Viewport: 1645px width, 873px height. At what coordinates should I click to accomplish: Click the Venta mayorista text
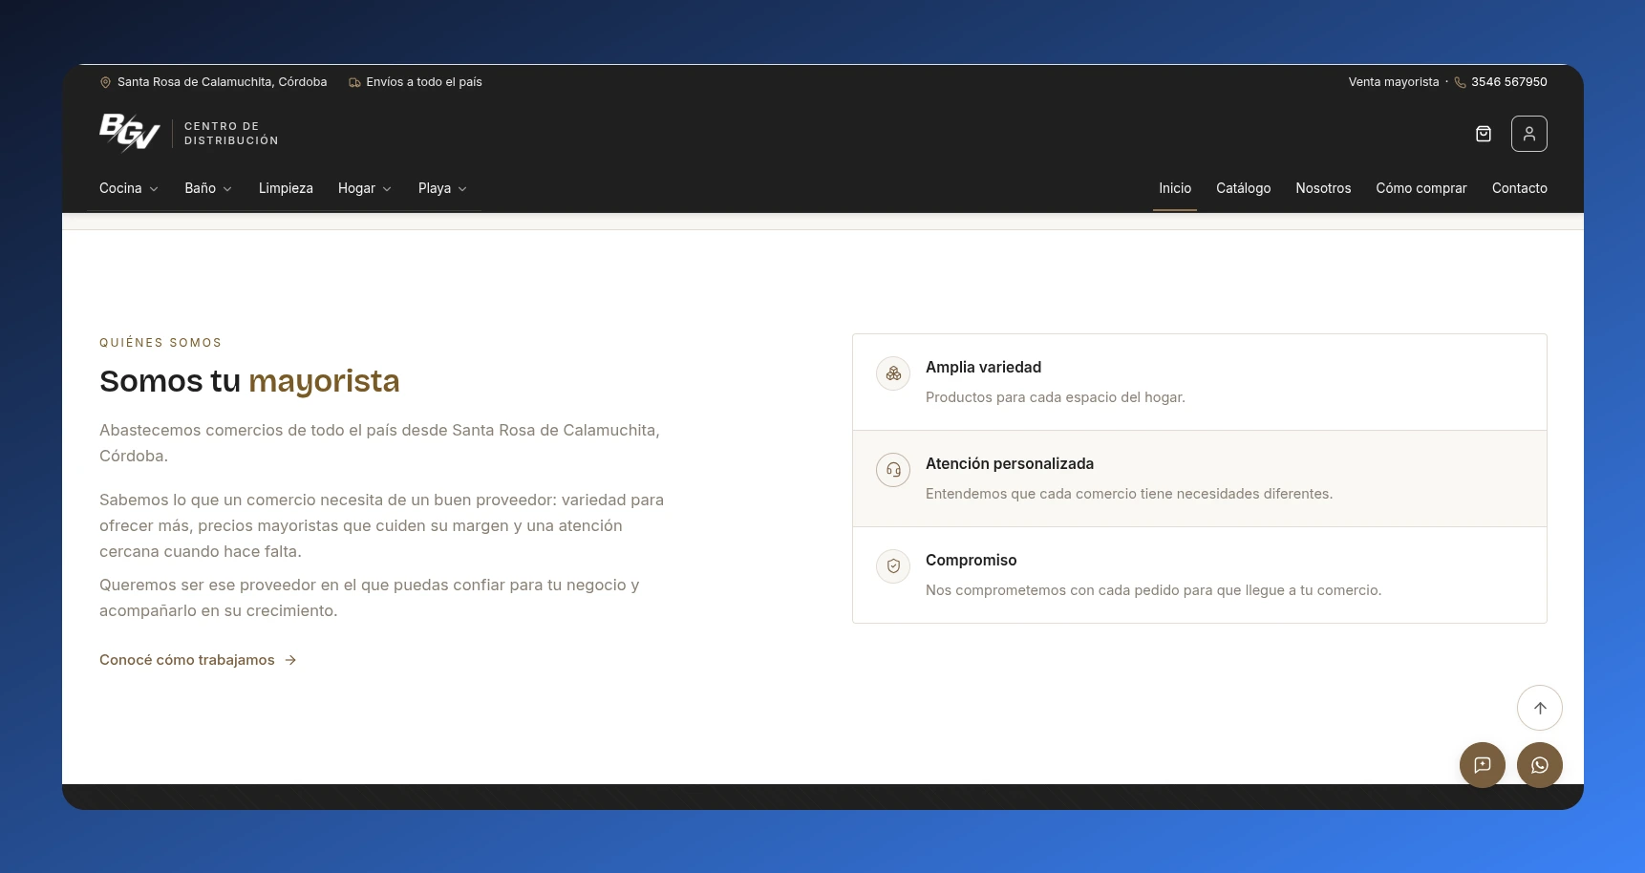pyautogui.click(x=1394, y=82)
